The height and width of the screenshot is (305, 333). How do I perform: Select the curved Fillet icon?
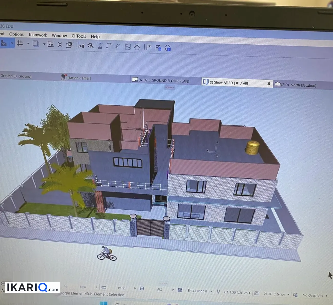[118, 46]
